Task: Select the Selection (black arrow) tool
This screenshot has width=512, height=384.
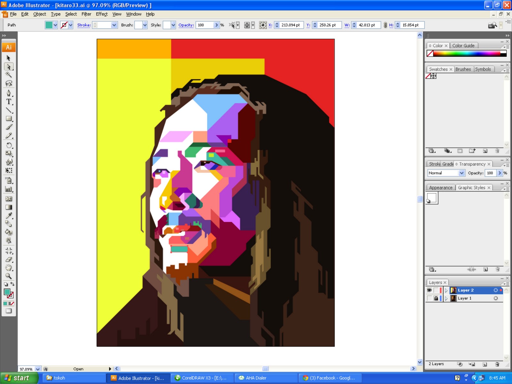Action: point(9,58)
